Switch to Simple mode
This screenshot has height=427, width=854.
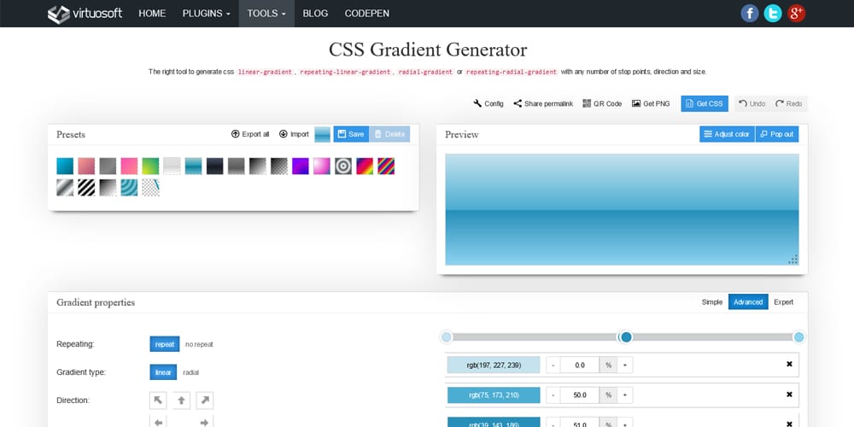coord(712,301)
